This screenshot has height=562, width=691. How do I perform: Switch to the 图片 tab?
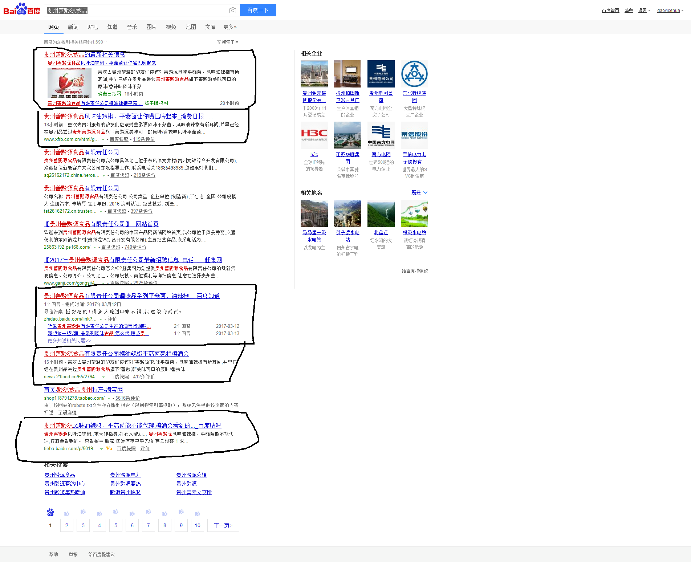click(x=151, y=27)
